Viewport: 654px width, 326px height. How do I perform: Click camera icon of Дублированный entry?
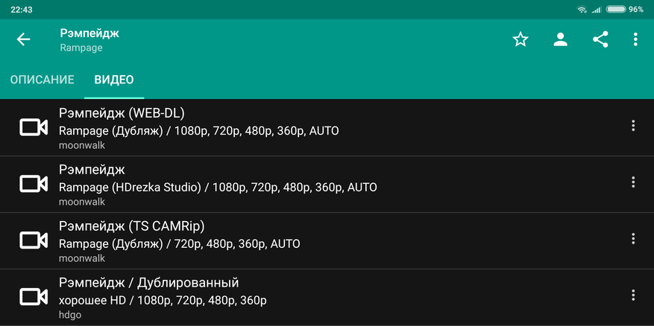pos(34,297)
